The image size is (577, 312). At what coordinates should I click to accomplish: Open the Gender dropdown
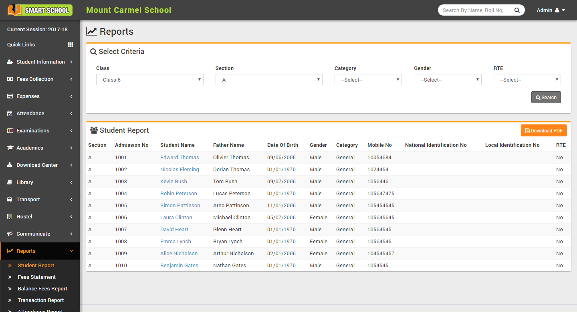pyautogui.click(x=447, y=80)
